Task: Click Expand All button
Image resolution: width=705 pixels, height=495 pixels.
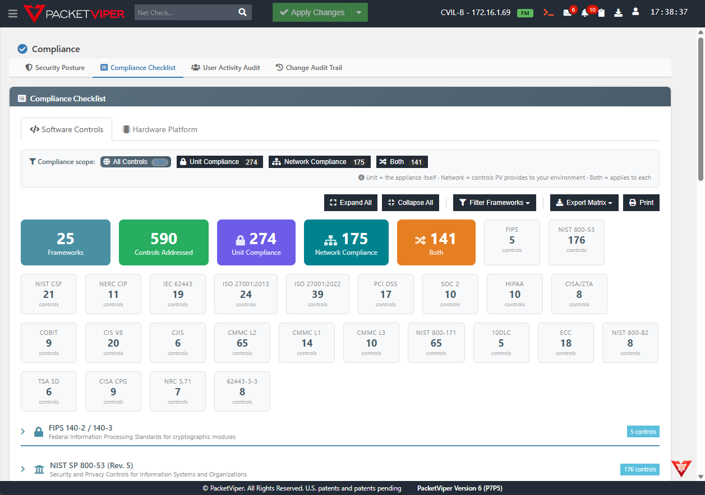Action: [x=351, y=203]
